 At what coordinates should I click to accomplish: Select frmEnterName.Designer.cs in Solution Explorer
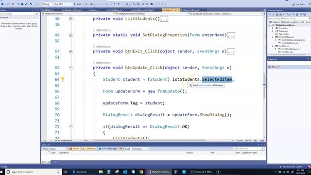(x=293, y=40)
